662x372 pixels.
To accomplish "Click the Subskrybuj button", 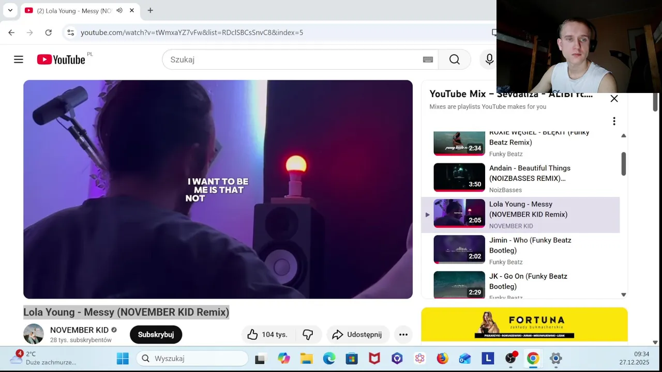I will tap(156, 334).
